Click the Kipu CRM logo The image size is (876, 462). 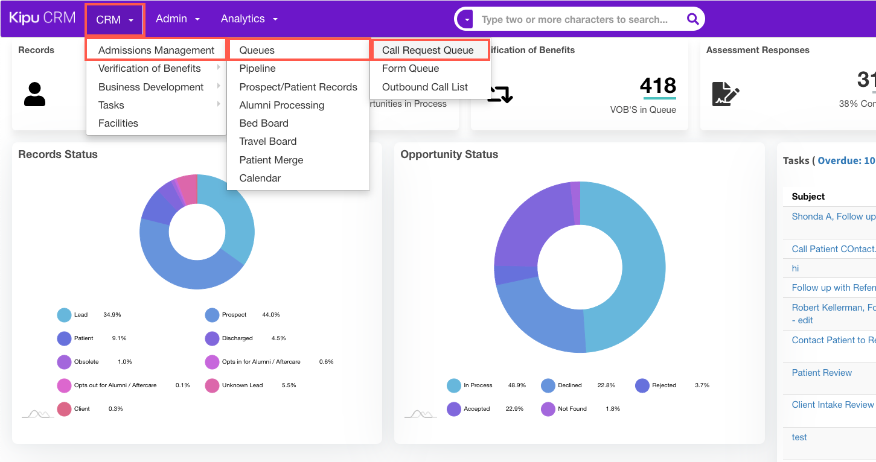click(42, 18)
